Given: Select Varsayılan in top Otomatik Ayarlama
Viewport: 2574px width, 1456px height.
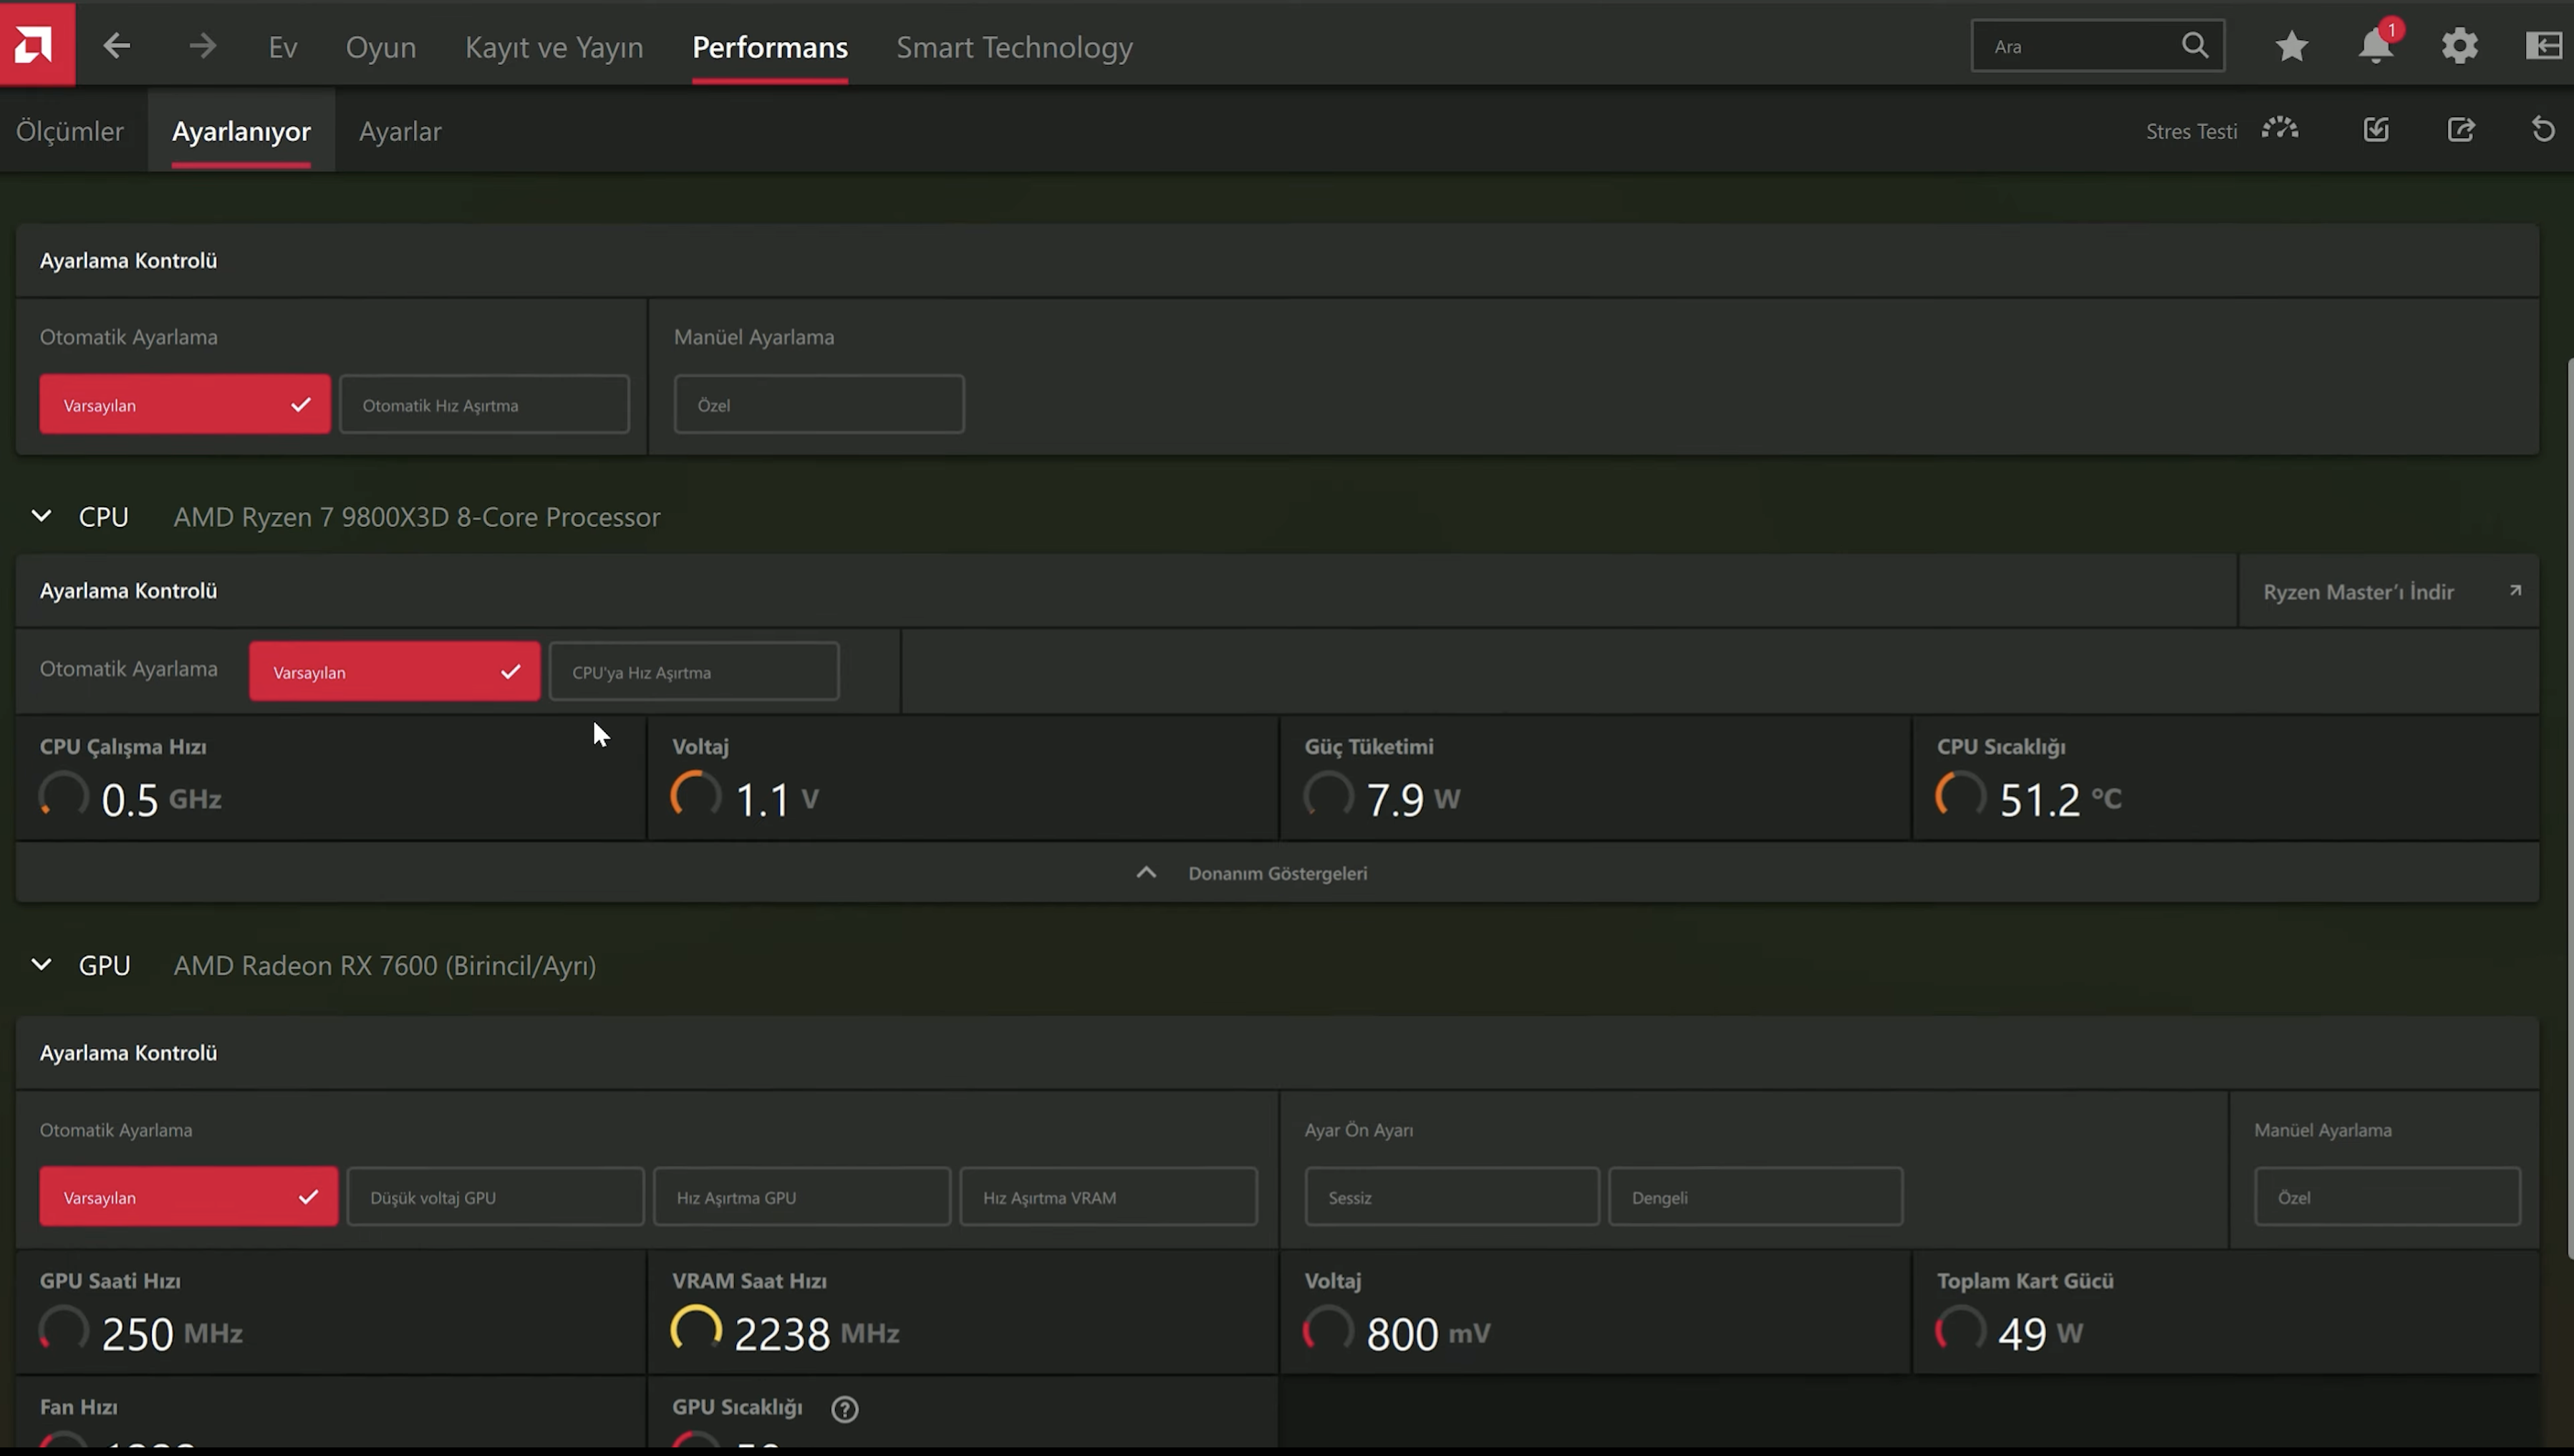Looking at the screenshot, I should tap(185, 404).
